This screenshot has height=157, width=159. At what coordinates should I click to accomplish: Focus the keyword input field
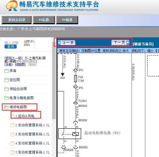tap(11, 43)
